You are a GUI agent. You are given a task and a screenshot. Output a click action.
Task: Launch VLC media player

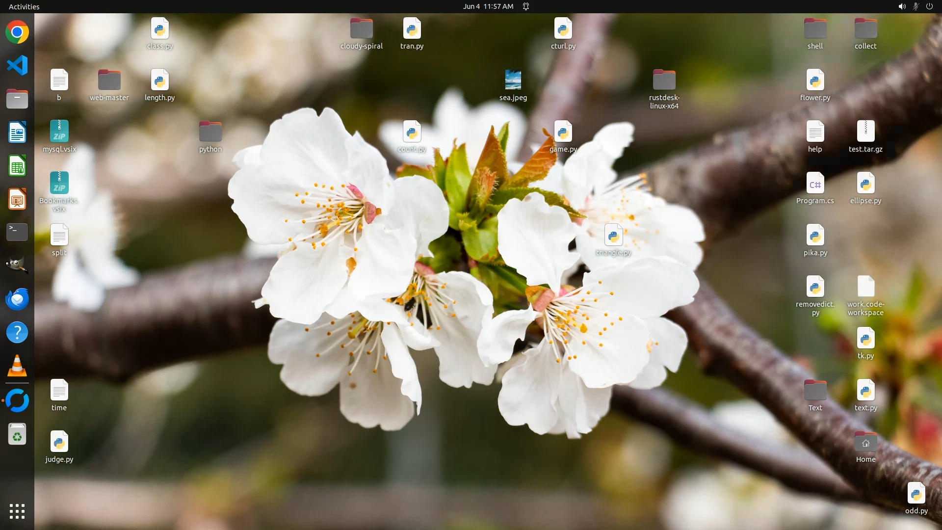tap(17, 366)
